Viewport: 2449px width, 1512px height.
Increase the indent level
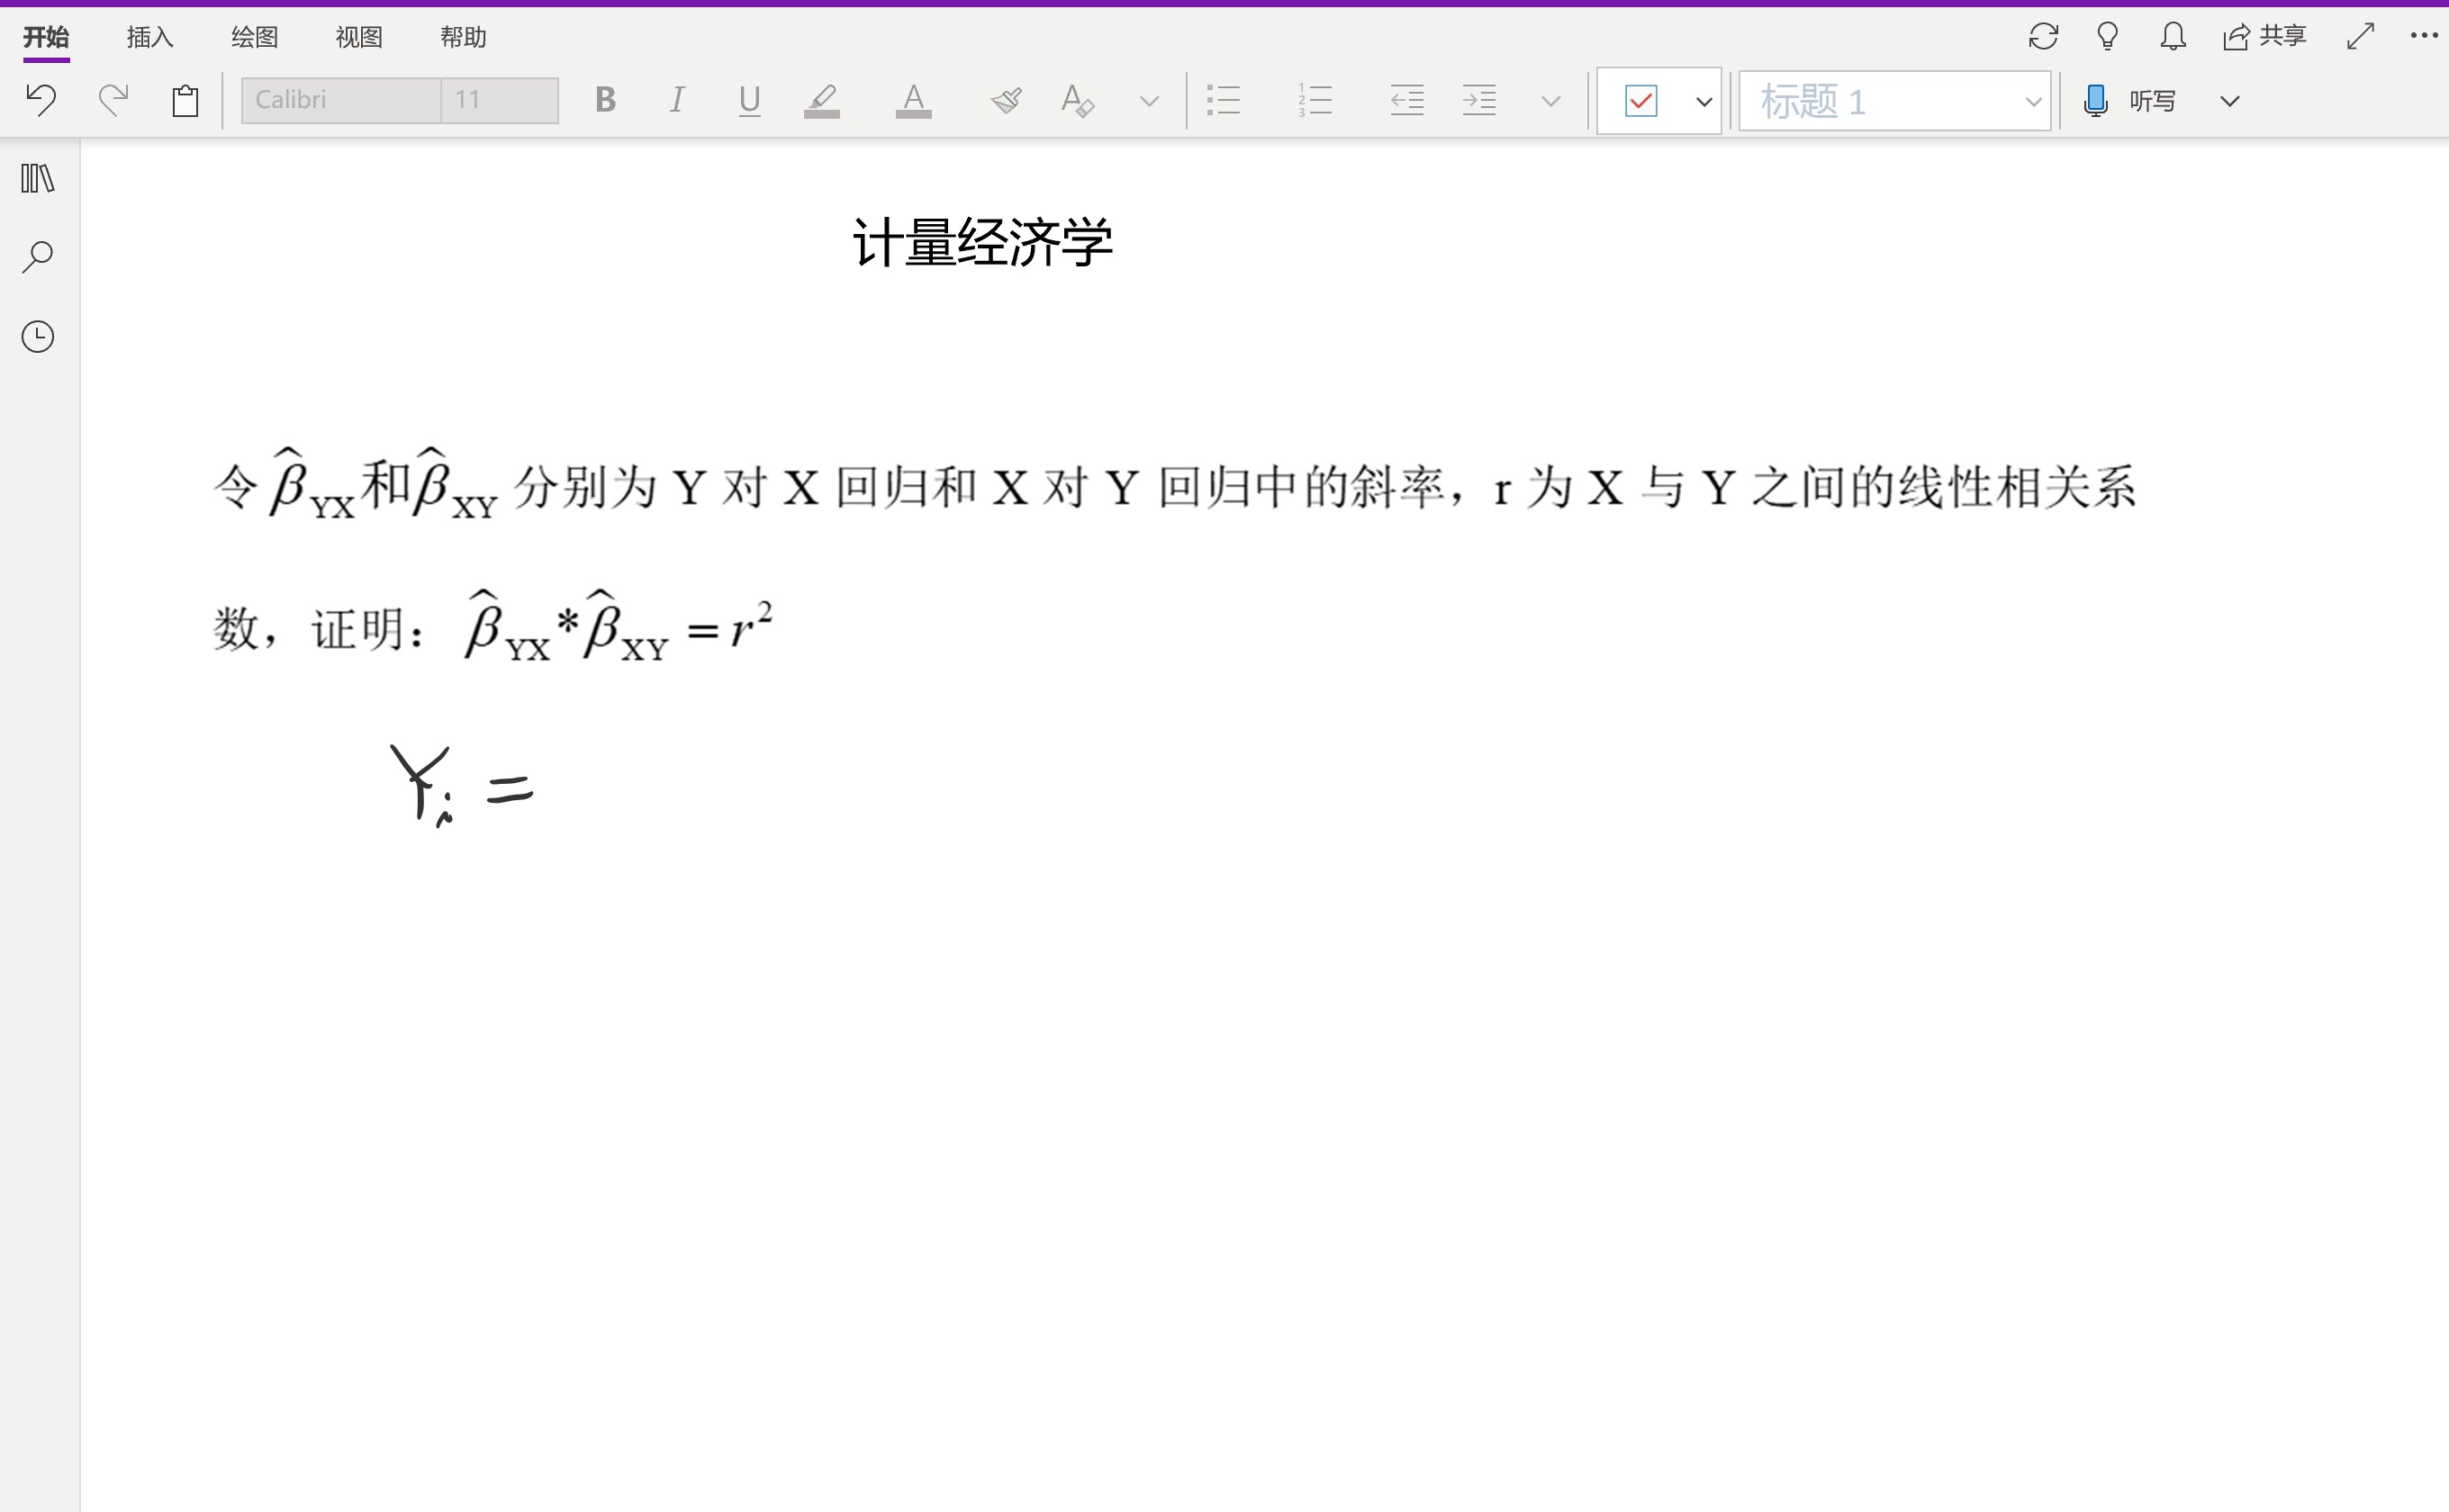[x=1479, y=100]
